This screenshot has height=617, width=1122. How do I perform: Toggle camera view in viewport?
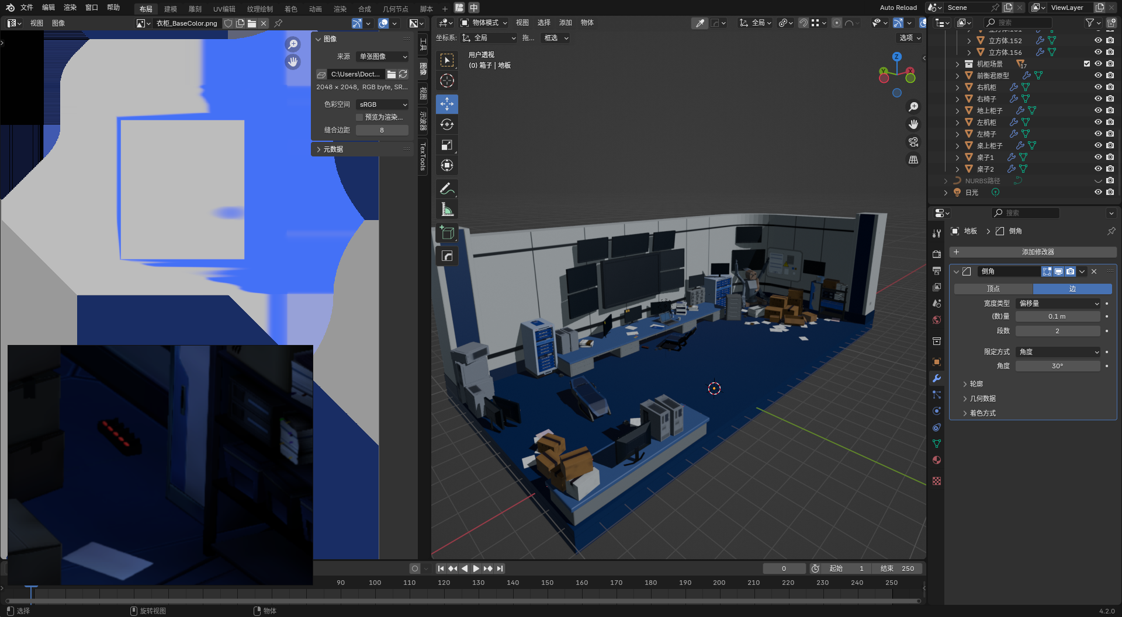tap(913, 142)
